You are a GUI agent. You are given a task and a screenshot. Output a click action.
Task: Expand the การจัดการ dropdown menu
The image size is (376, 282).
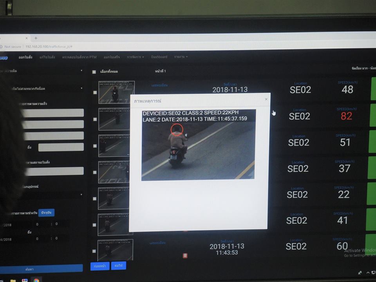[135, 57]
